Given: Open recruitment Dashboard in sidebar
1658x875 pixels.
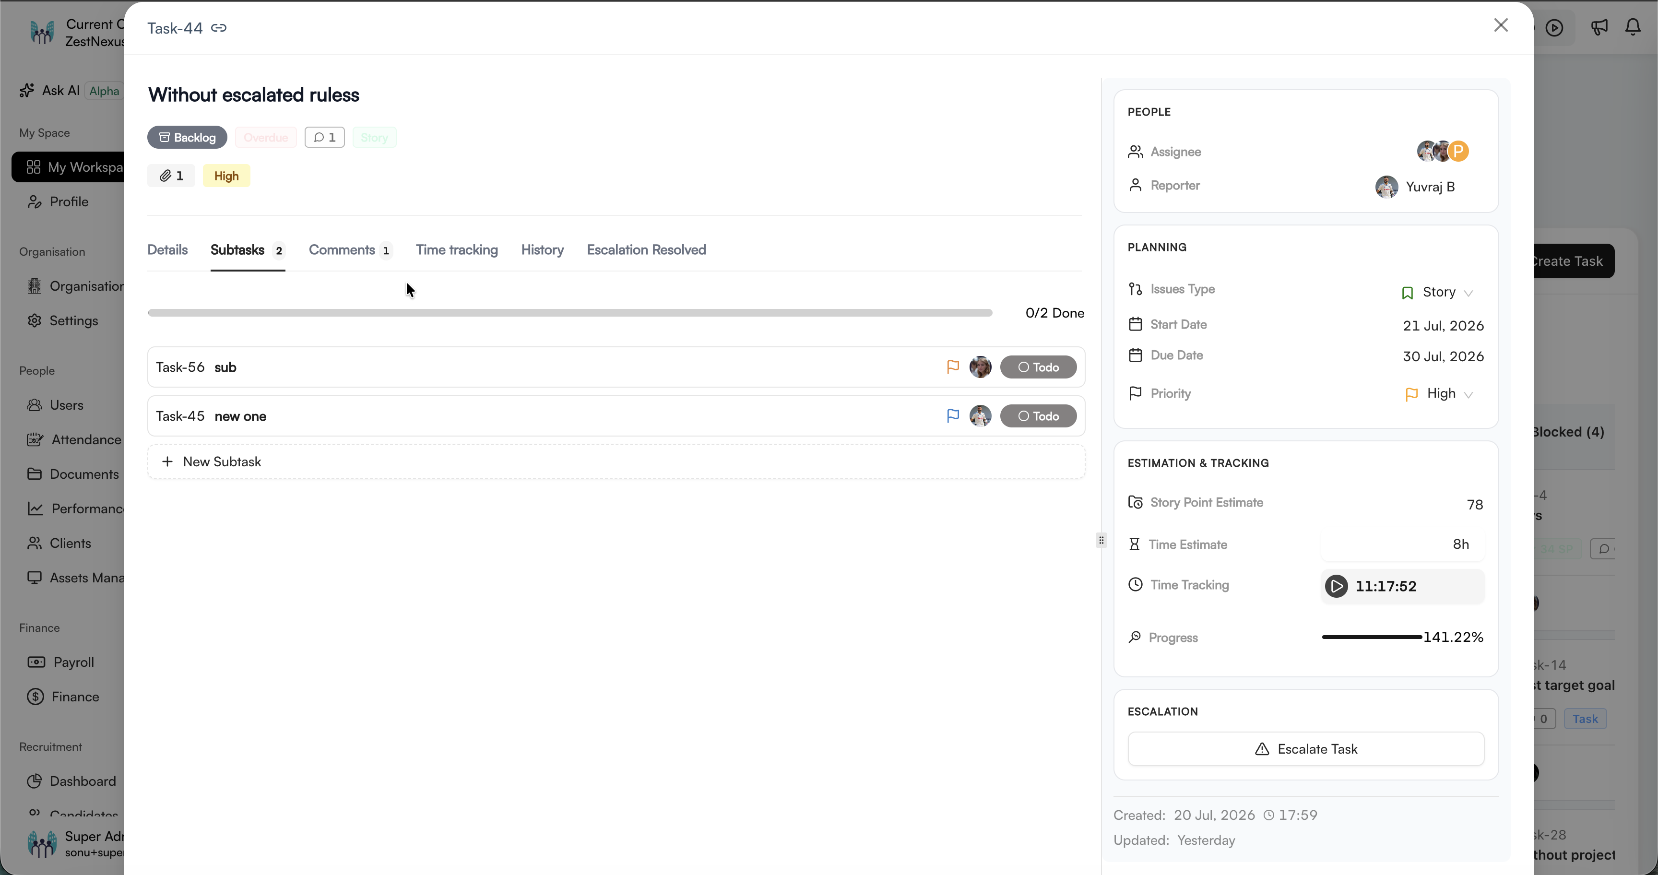Looking at the screenshot, I should point(71,781).
